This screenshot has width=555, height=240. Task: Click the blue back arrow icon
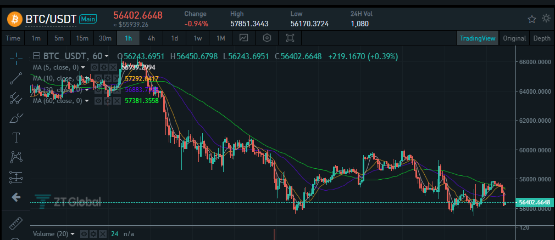[x=16, y=197]
